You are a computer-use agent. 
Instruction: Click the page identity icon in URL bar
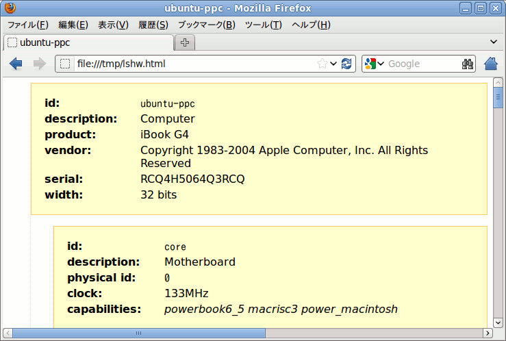(66, 64)
